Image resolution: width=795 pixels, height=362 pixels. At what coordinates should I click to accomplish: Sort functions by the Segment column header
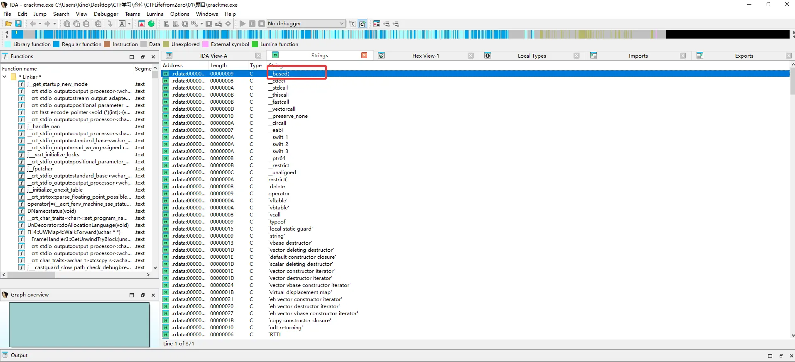point(143,68)
